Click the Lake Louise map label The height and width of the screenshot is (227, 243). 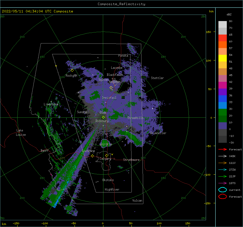point(21,133)
